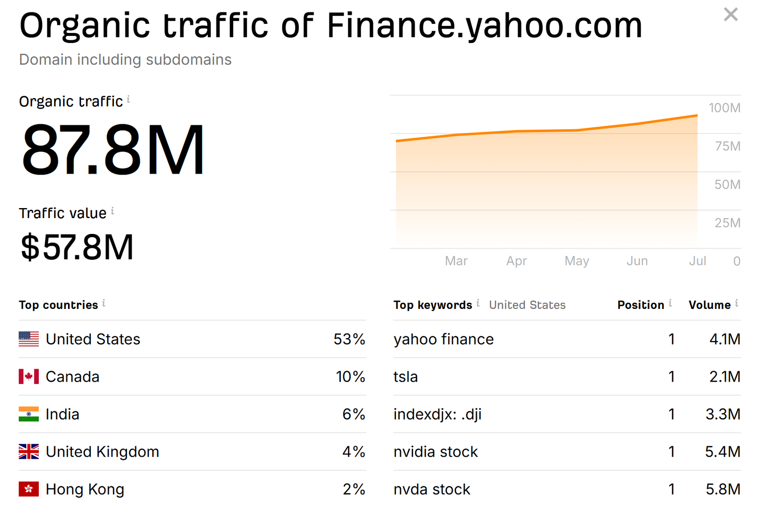This screenshot has height=507, width=766.
Task: Click the United Kingdom flag icon
Action: point(29,452)
